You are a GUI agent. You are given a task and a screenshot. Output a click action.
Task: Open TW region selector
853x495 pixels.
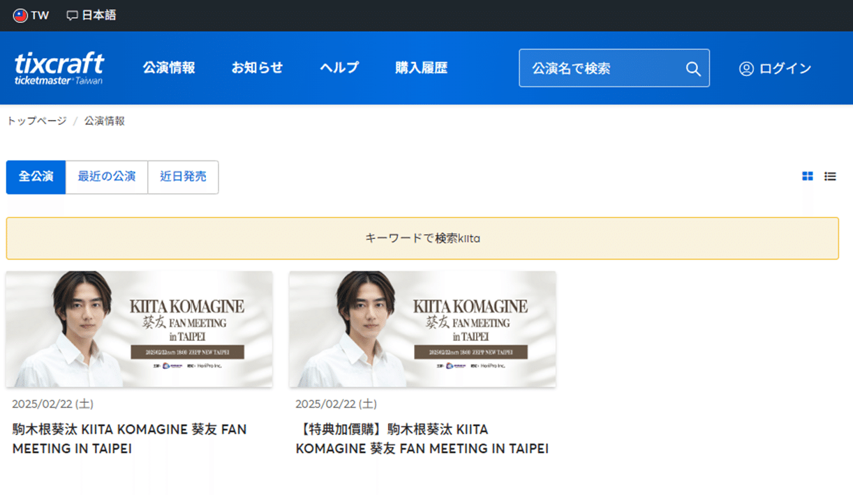coord(31,15)
